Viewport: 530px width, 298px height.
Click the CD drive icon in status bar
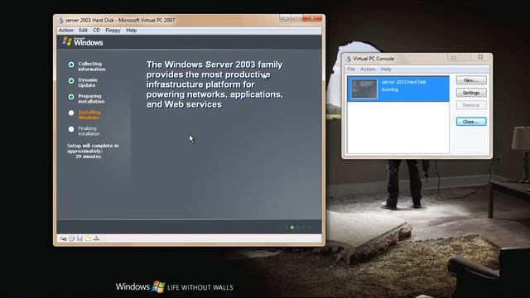coord(72,238)
